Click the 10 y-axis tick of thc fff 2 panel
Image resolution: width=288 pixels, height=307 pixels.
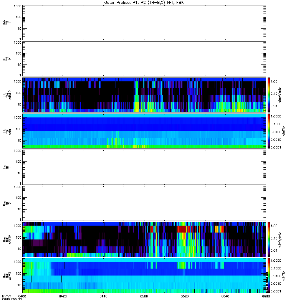tap(20, 209)
